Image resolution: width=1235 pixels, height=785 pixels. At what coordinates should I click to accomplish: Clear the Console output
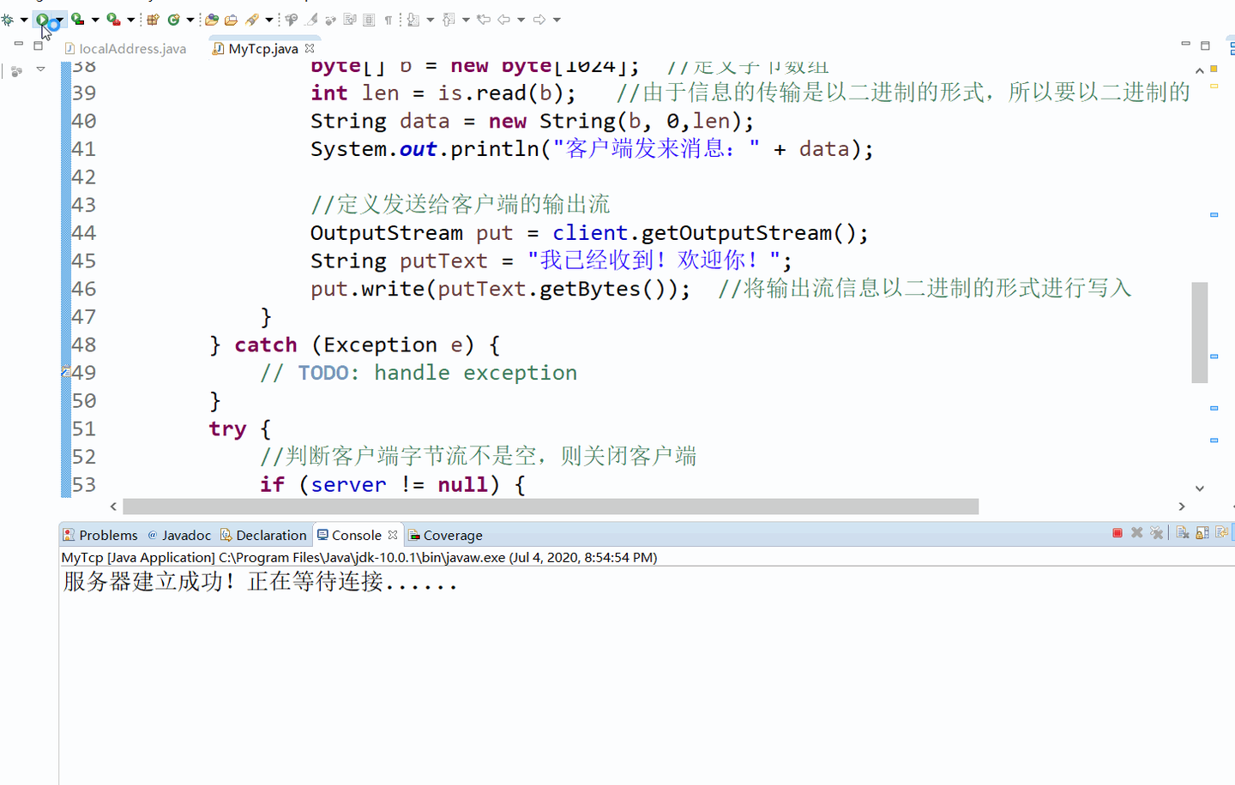coord(1182,532)
